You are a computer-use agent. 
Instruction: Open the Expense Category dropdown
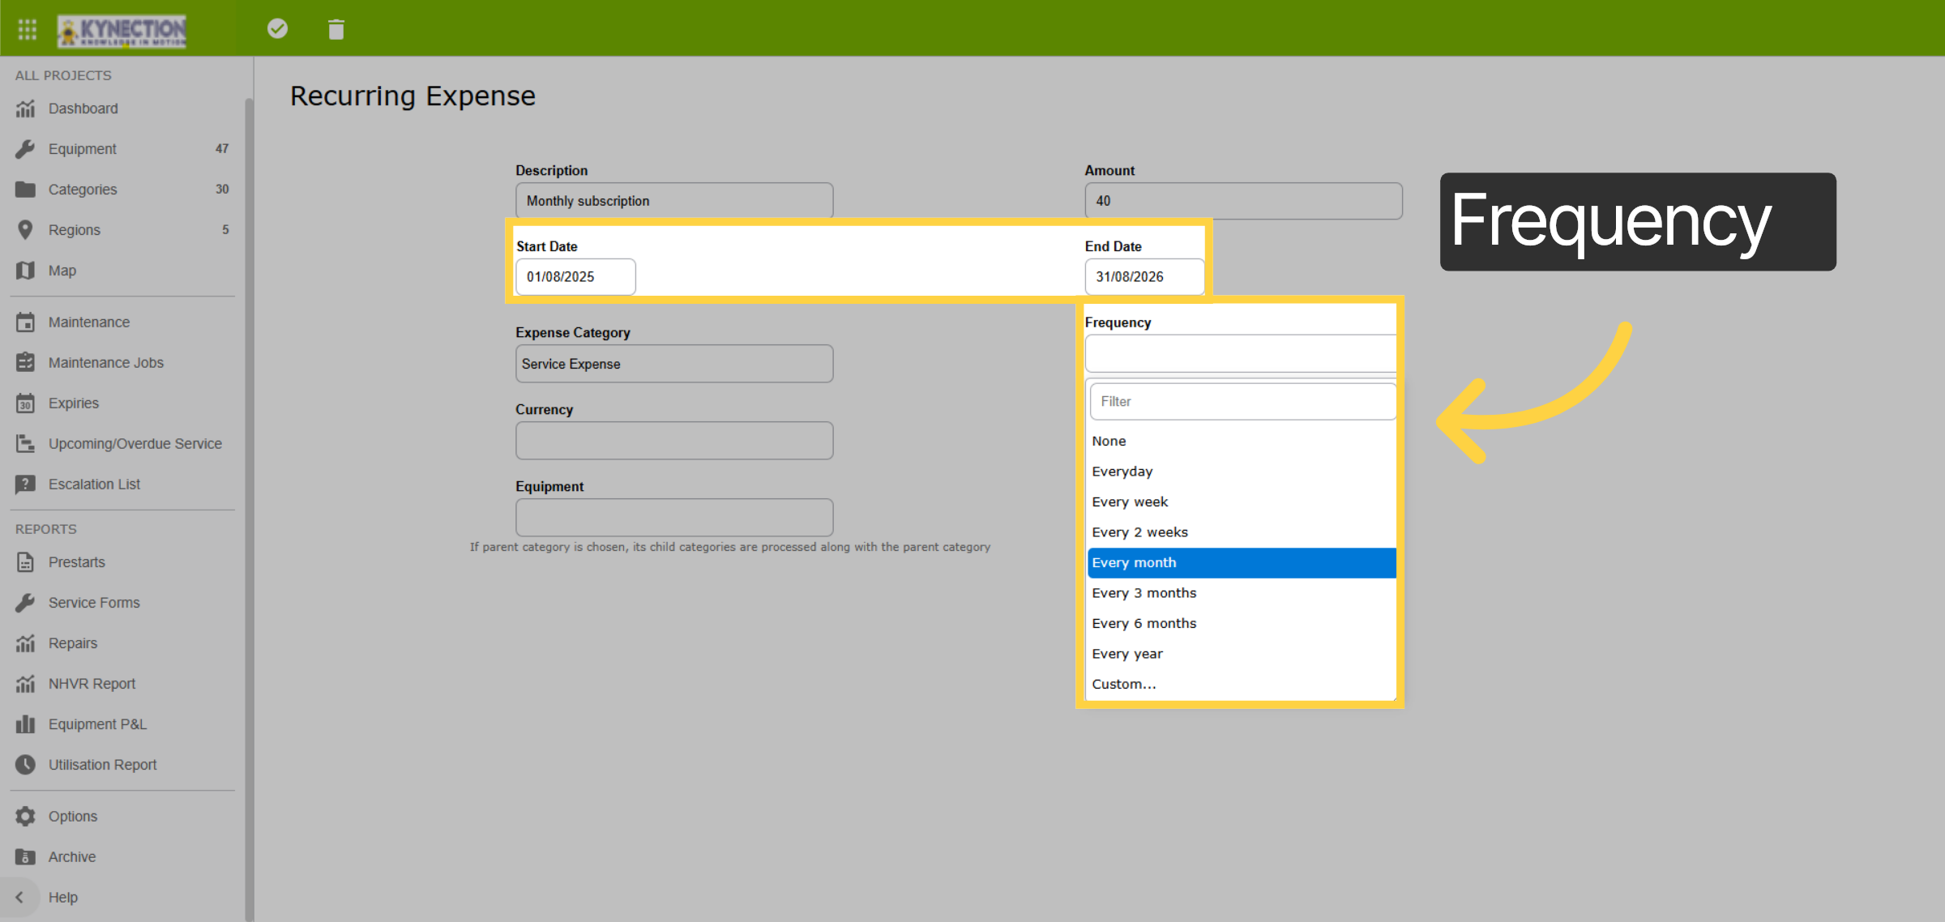coord(674,364)
